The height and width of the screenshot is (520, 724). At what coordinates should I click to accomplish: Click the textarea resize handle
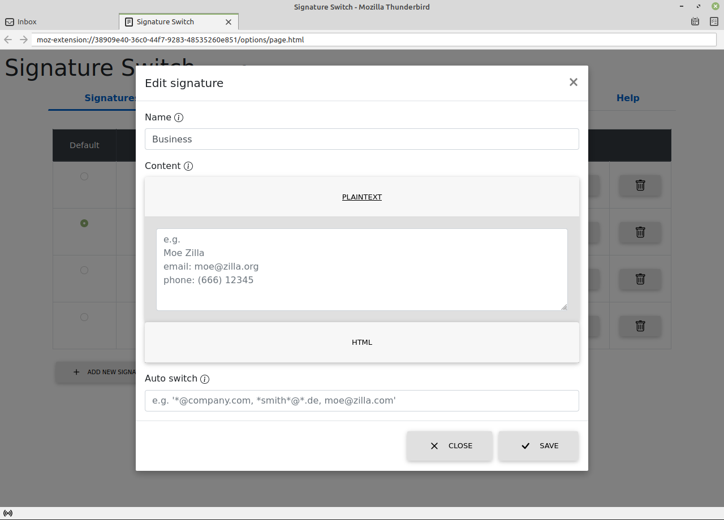pos(564,307)
